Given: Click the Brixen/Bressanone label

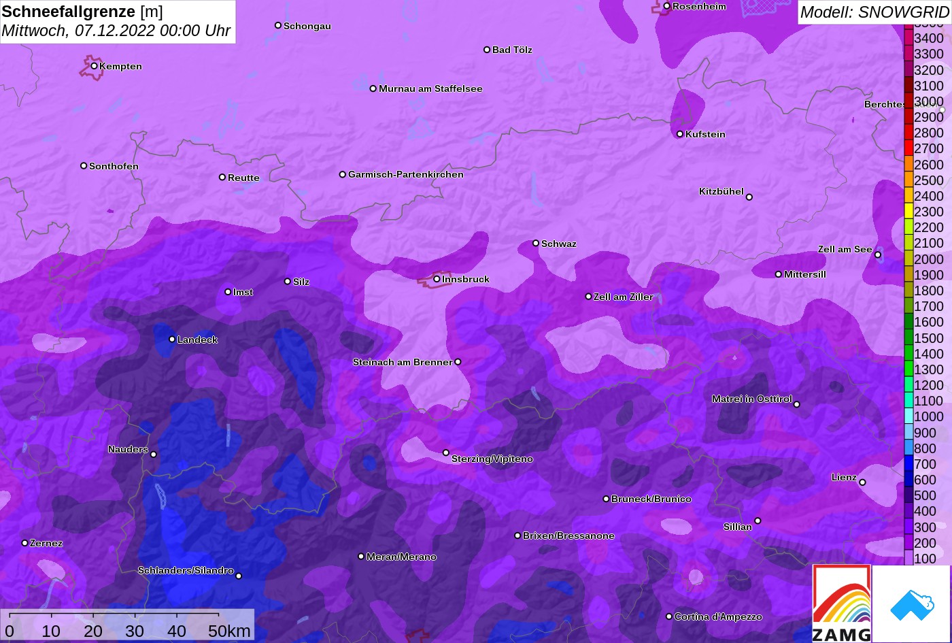Looking at the screenshot, I should point(568,535).
